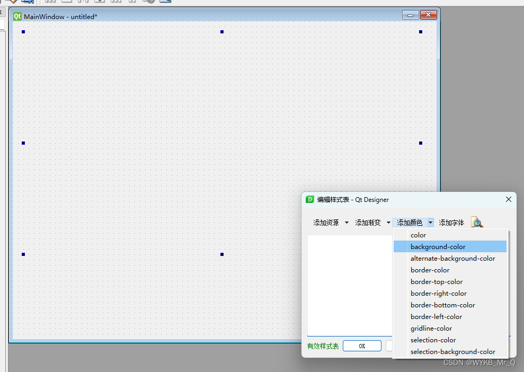Click the 添加字体 (Add Font) button
Screen dimensions: 524x372
coord(451,223)
